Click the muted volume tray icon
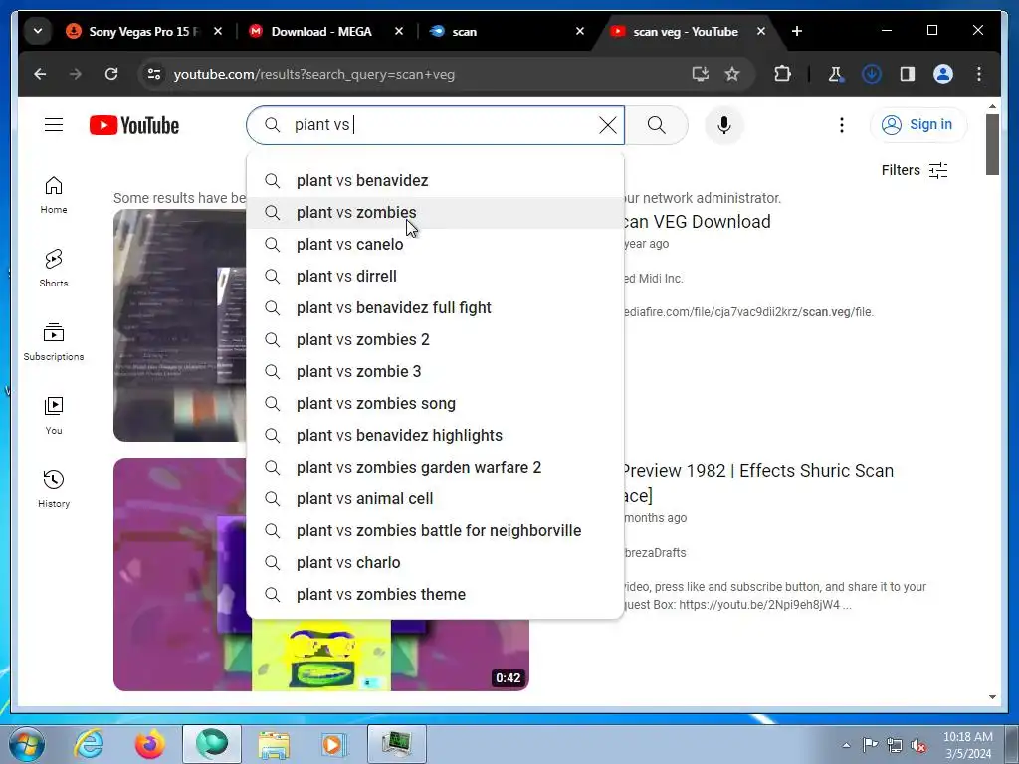Screen dimensions: 1019x764 [x=918, y=746]
